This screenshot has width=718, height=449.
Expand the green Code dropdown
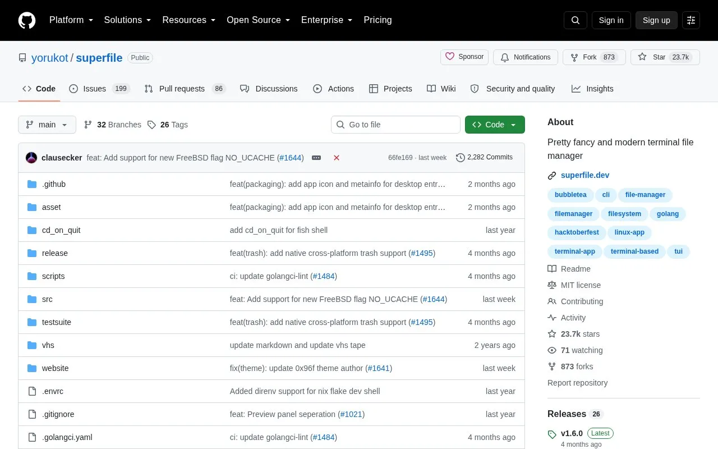coord(495,125)
